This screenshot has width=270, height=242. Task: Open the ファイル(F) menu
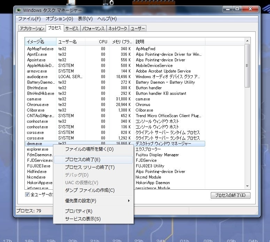pyautogui.click(x=30, y=18)
